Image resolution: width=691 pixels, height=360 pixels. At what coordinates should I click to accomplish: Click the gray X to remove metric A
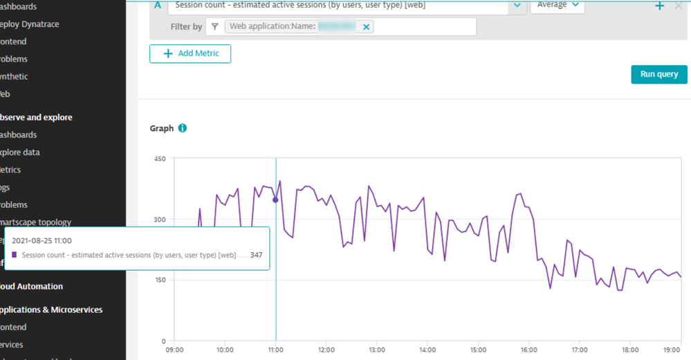pyautogui.click(x=679, y=6)
